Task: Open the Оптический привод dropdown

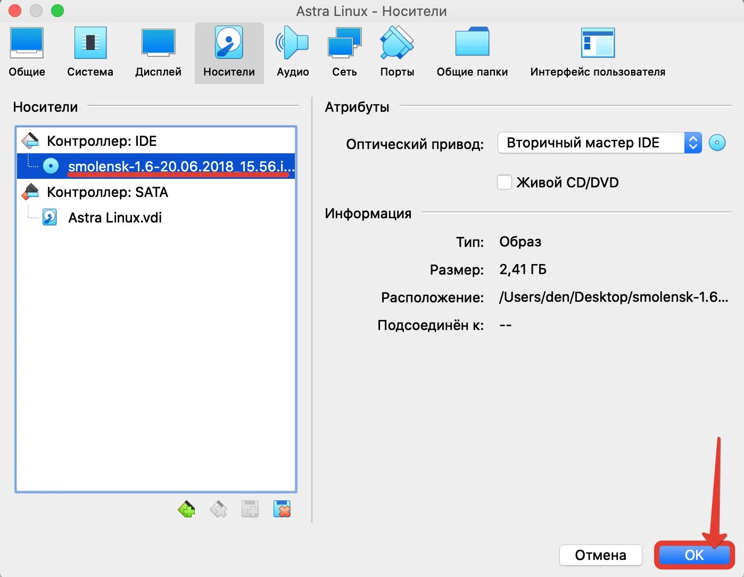Action: (x=600, y=143)
